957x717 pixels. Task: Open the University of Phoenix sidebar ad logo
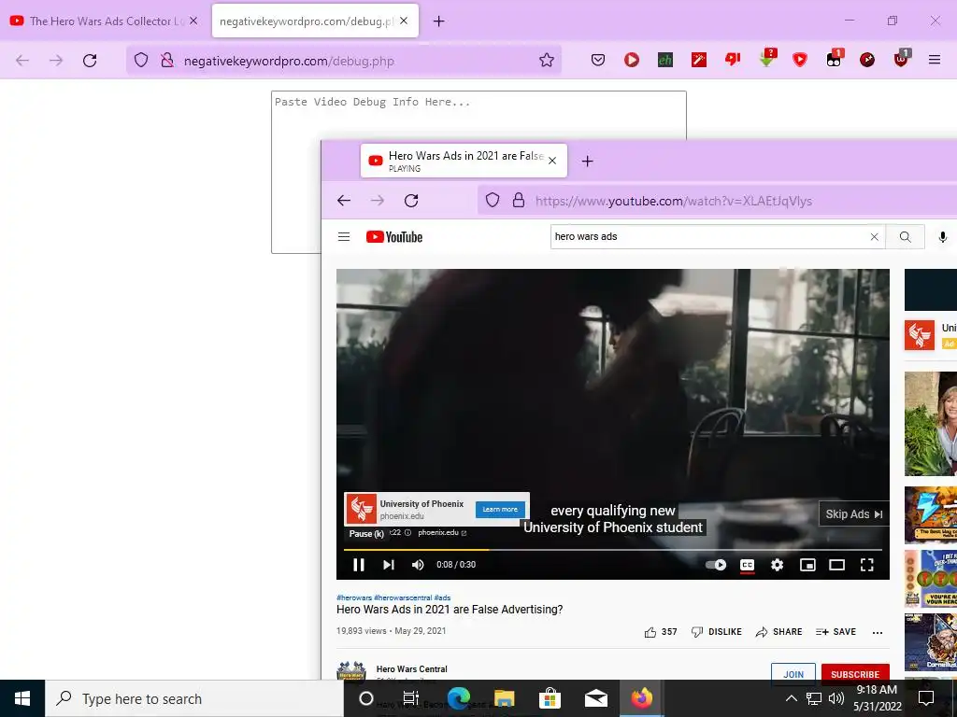[920, 335]
